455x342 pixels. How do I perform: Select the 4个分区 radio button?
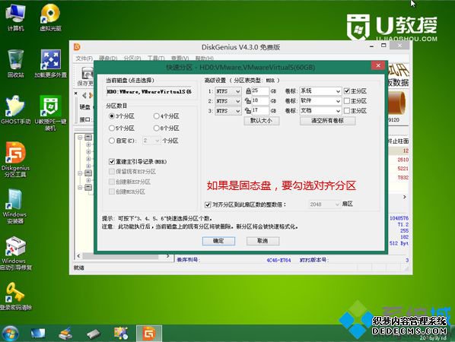click(156, 116)
